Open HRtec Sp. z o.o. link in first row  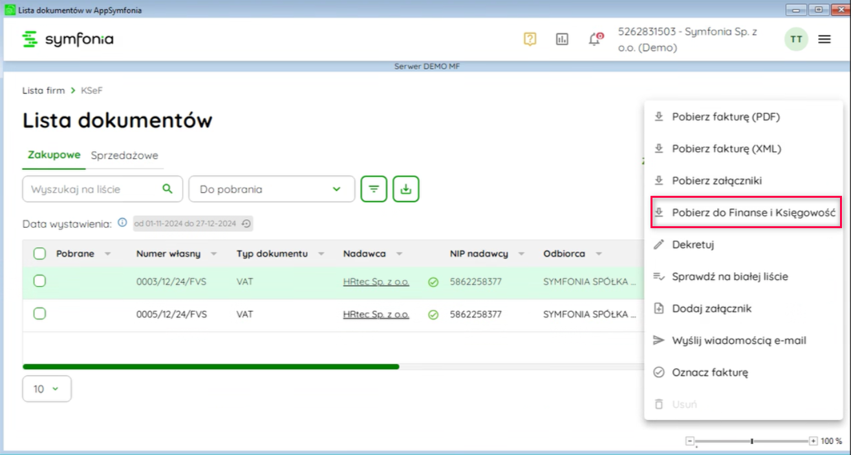(376, 282)
